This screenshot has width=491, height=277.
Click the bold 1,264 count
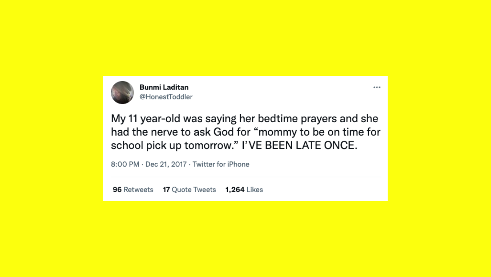point(235,189)
